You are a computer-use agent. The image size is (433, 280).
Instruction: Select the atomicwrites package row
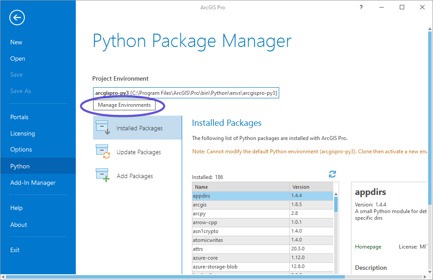point(263,240)
